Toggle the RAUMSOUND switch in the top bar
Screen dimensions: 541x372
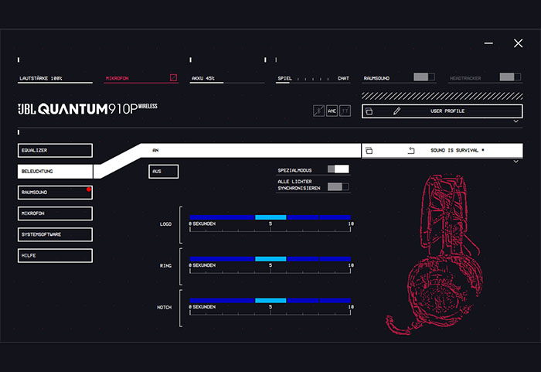(x=424, y=77)
